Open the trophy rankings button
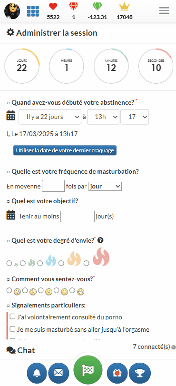This screenshot has height=386, width=176. 140,374
